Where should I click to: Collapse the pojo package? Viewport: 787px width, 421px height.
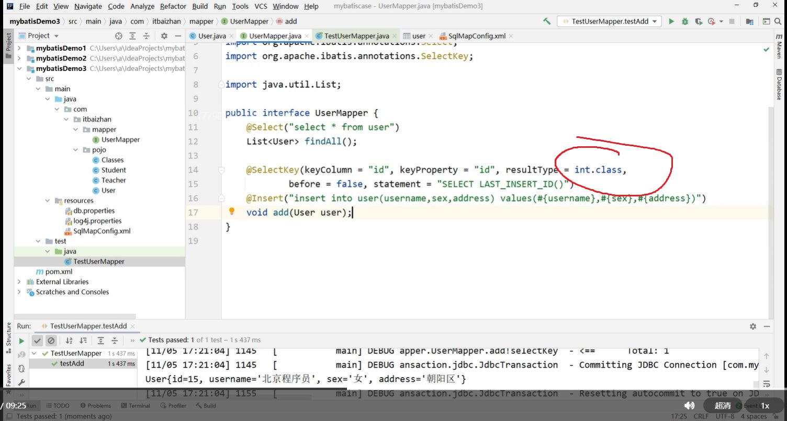[x=76, y=150]
